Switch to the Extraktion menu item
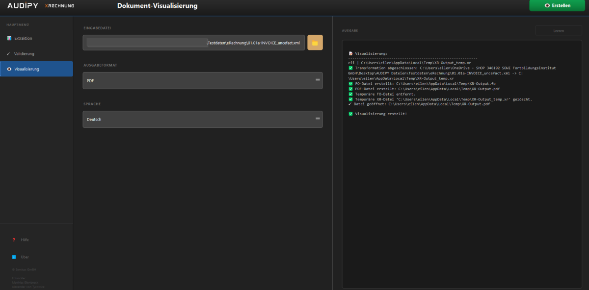 24,38
